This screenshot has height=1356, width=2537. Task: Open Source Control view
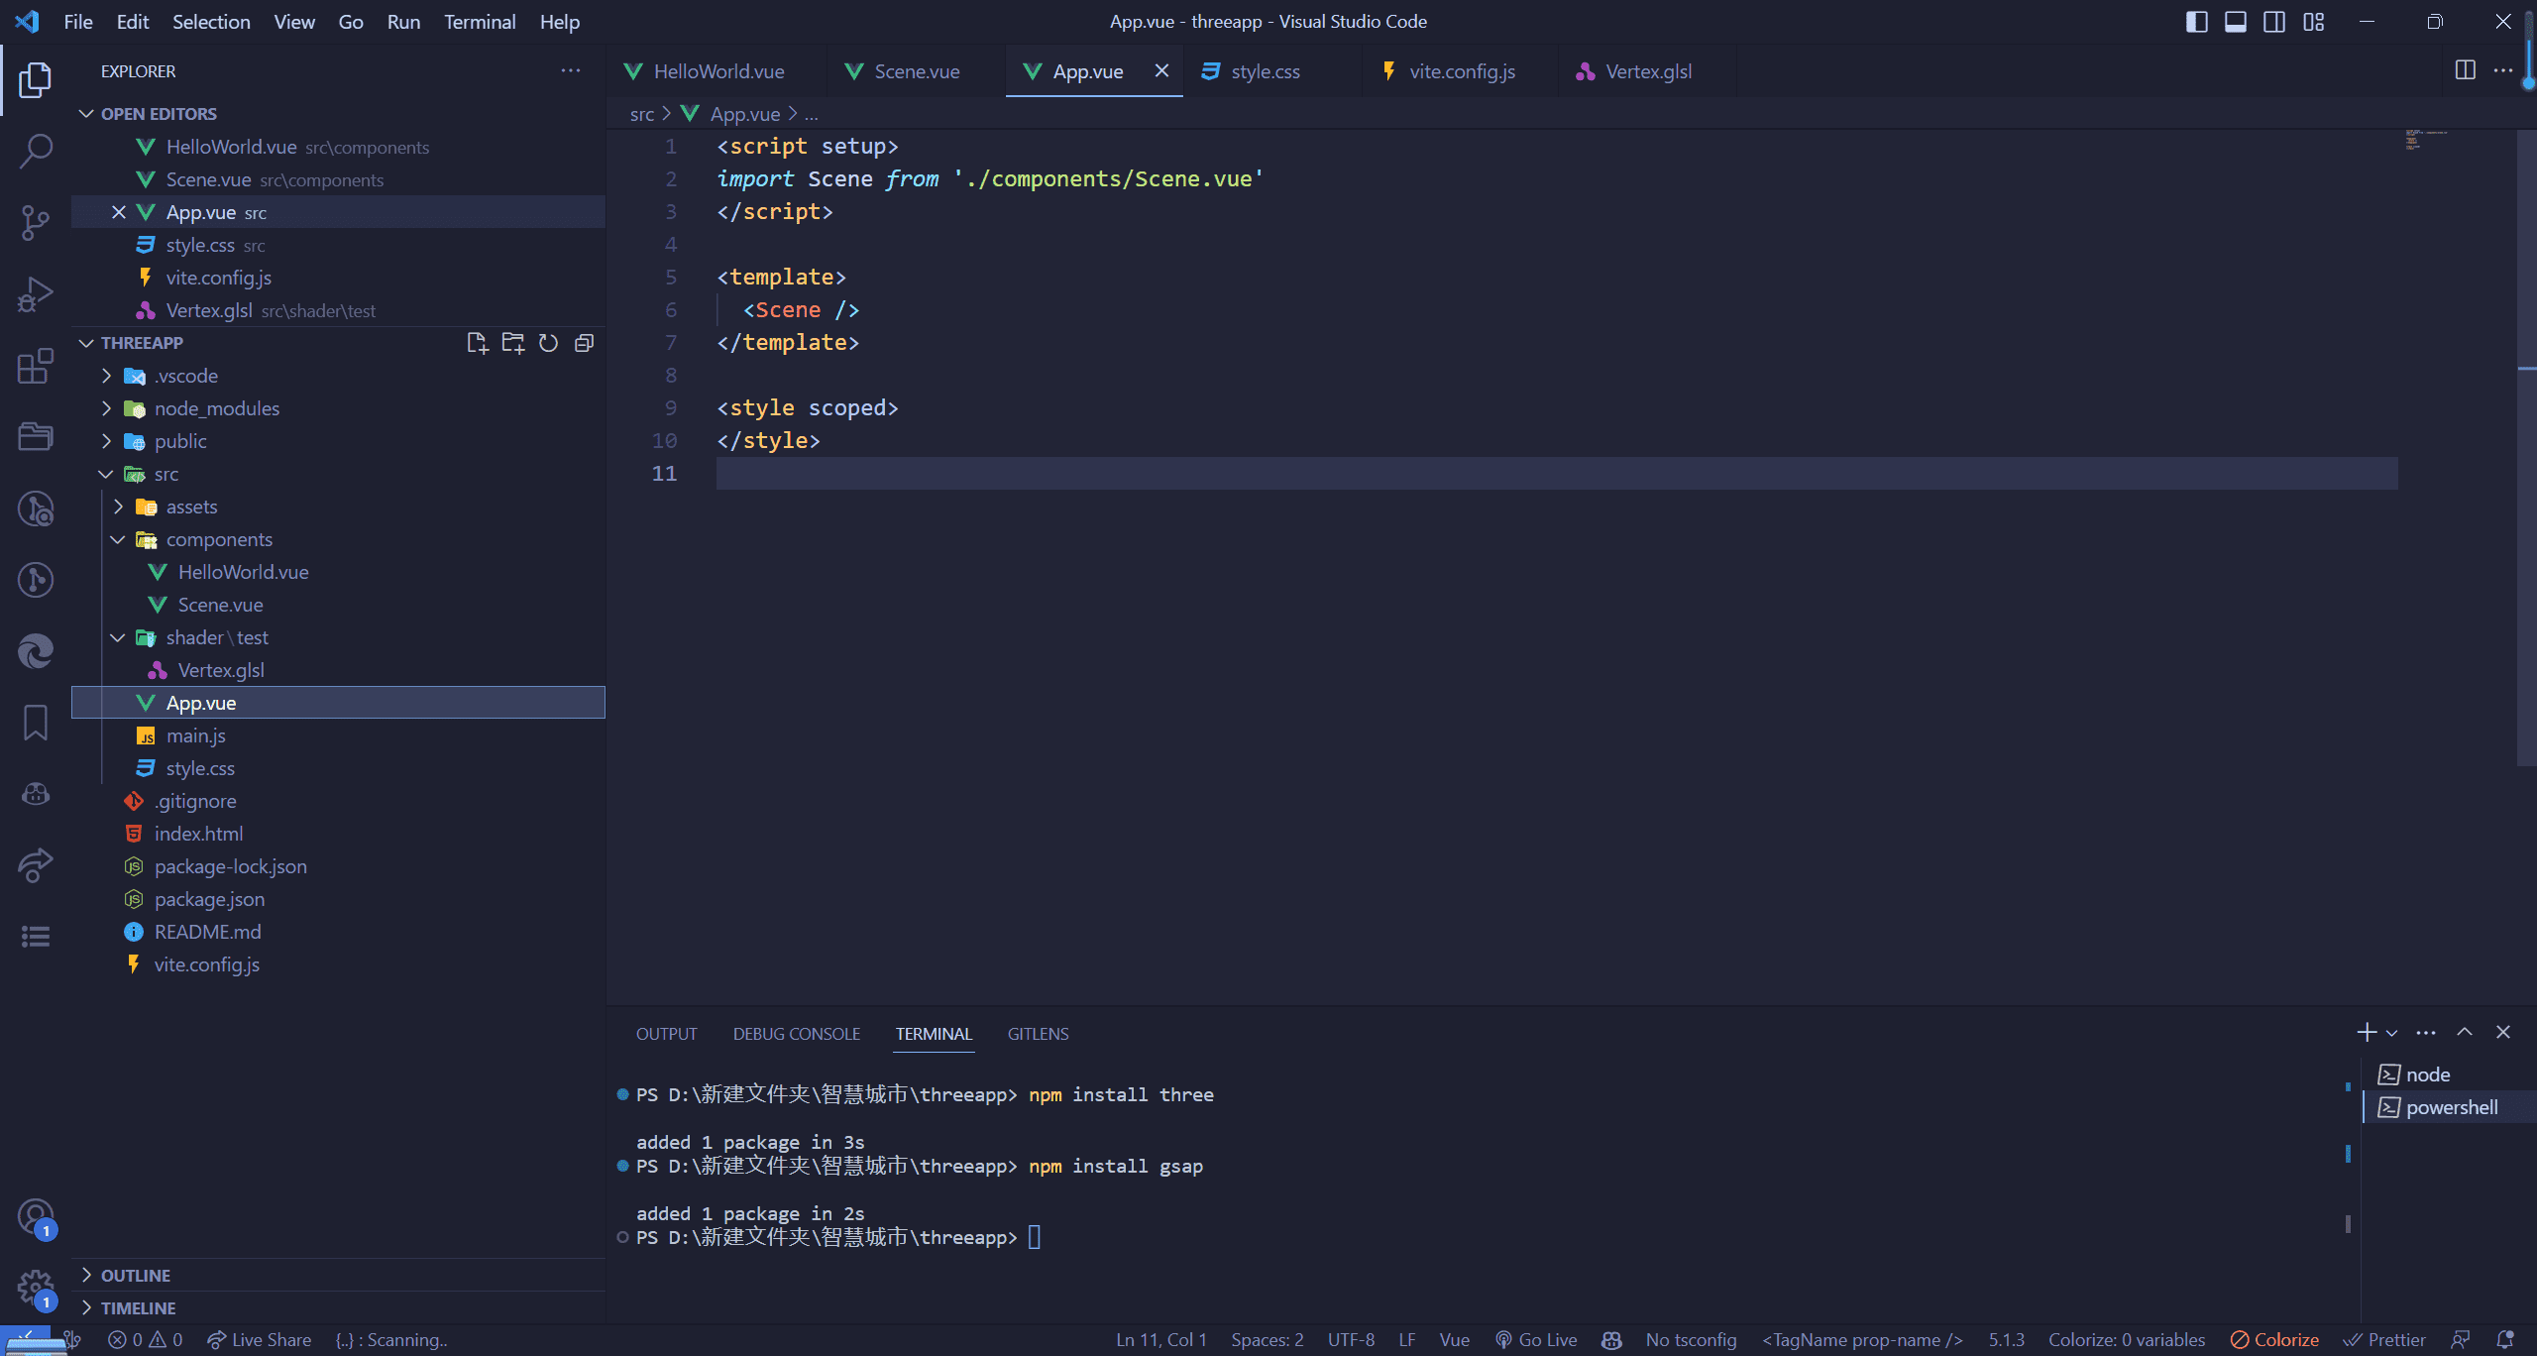coord(36,223)
